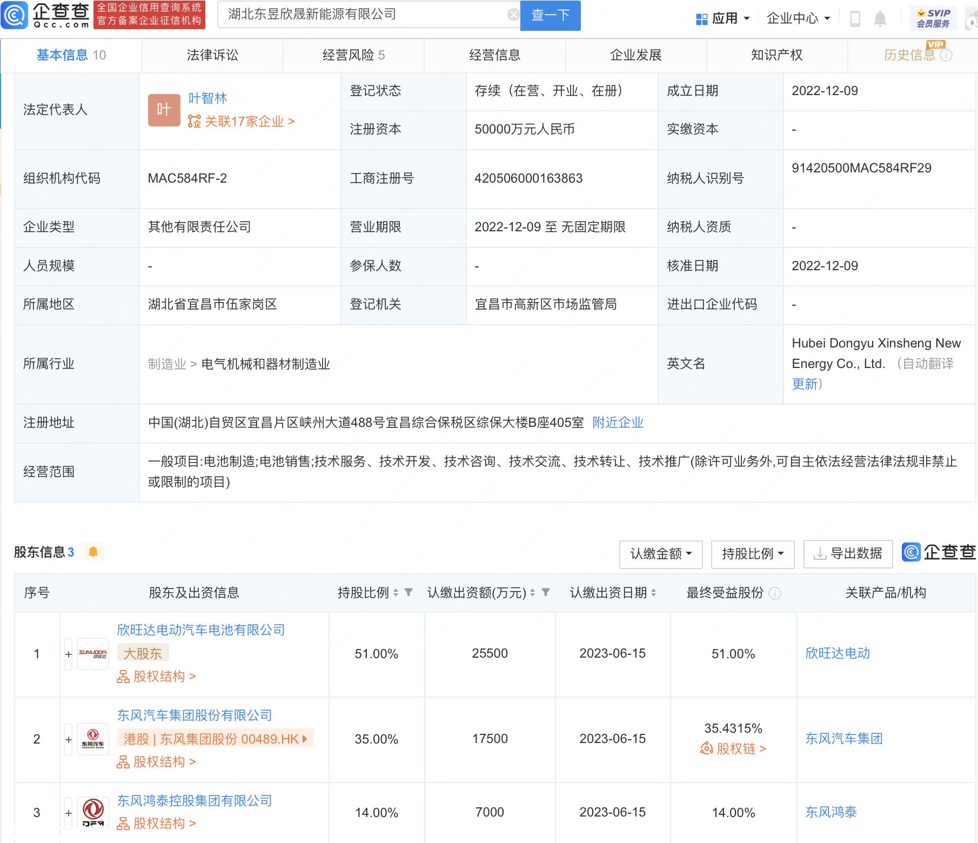Select taxpayer ID 91420500MAC584RF29 text
This screenshot has width=978, height=843.
click(x=861, y=168)
